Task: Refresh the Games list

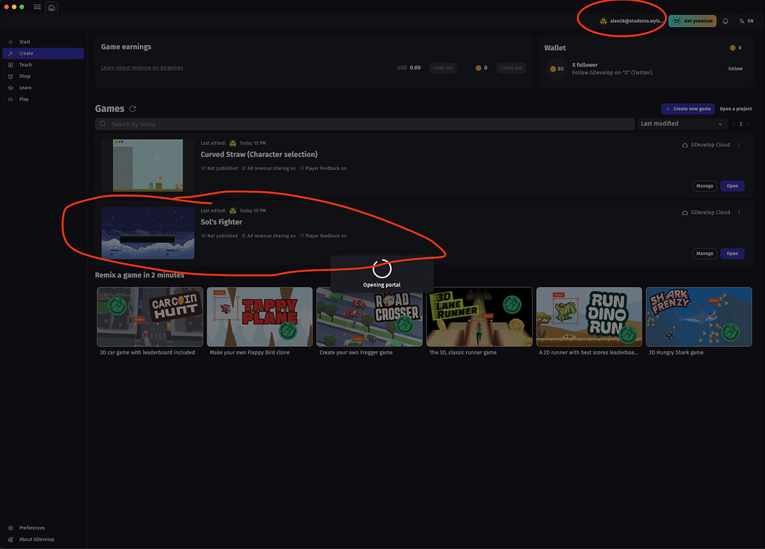Action: click(x=132, y=108)
